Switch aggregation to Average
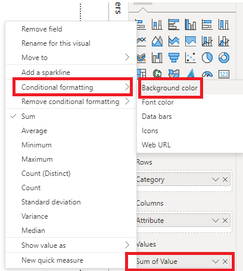Image resolution: width=243 pixels, height=271 pixels. 71,131
